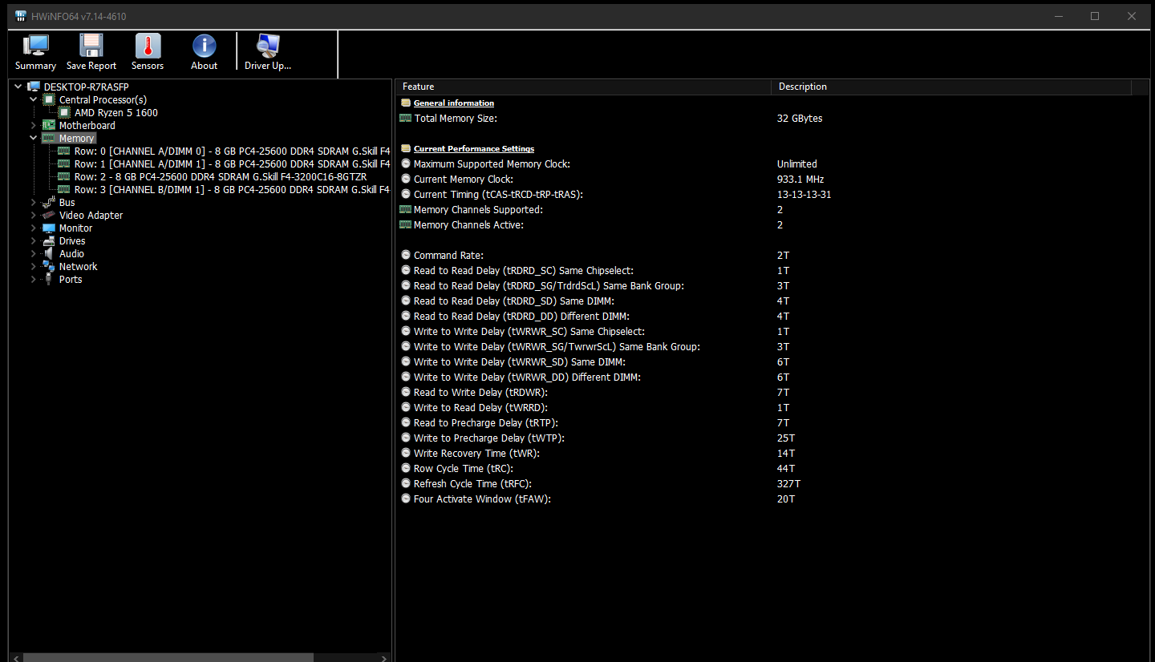This screenshot has height=662, width=1155.
Task: Click the AMD Ryzen 5 1600 icon
Action: point(64,112)
